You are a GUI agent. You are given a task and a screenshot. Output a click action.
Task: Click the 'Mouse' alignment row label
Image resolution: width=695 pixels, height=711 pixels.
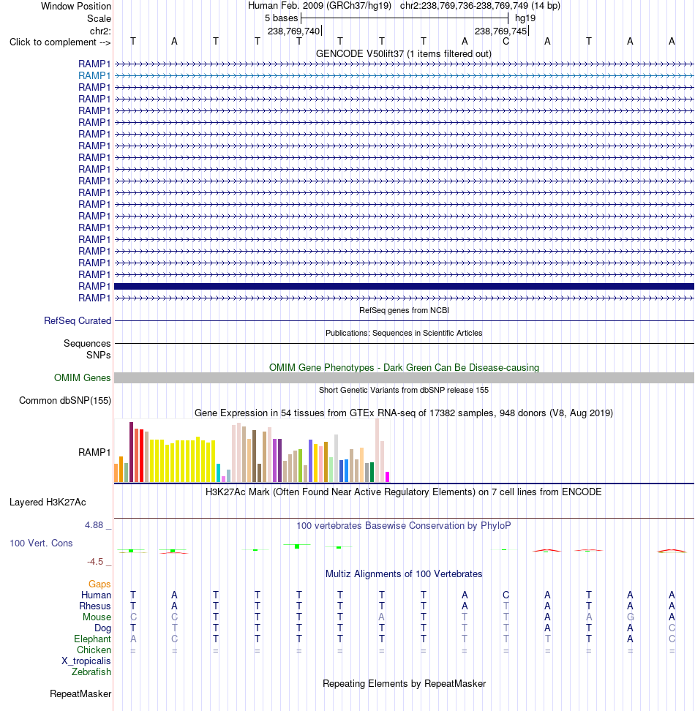coord(97,617)
